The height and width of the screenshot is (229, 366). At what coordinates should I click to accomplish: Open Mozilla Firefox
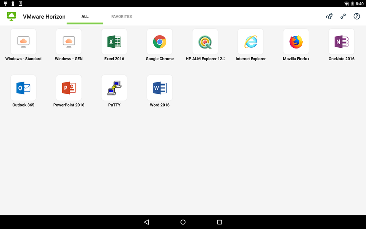coord(296,42)
